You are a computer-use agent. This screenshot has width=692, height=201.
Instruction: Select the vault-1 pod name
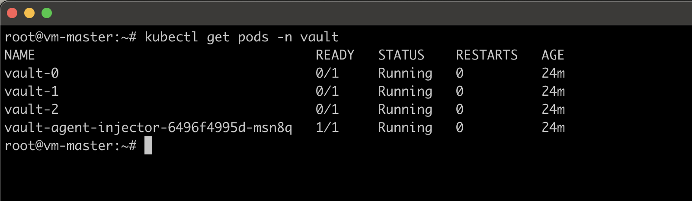(32, 91)
